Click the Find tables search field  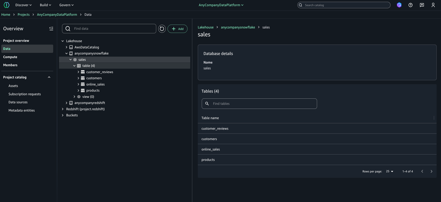tap(259, 104)
